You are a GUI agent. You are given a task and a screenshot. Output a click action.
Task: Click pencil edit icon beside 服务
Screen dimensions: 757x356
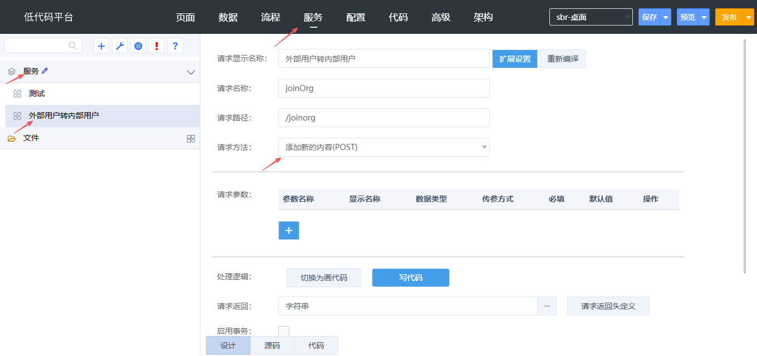(x=45, y=71)
